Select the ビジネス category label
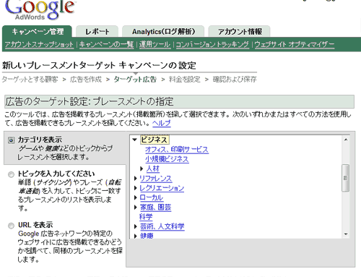The height and width of the screenshot is (277, 361). [x=155, y=140]
